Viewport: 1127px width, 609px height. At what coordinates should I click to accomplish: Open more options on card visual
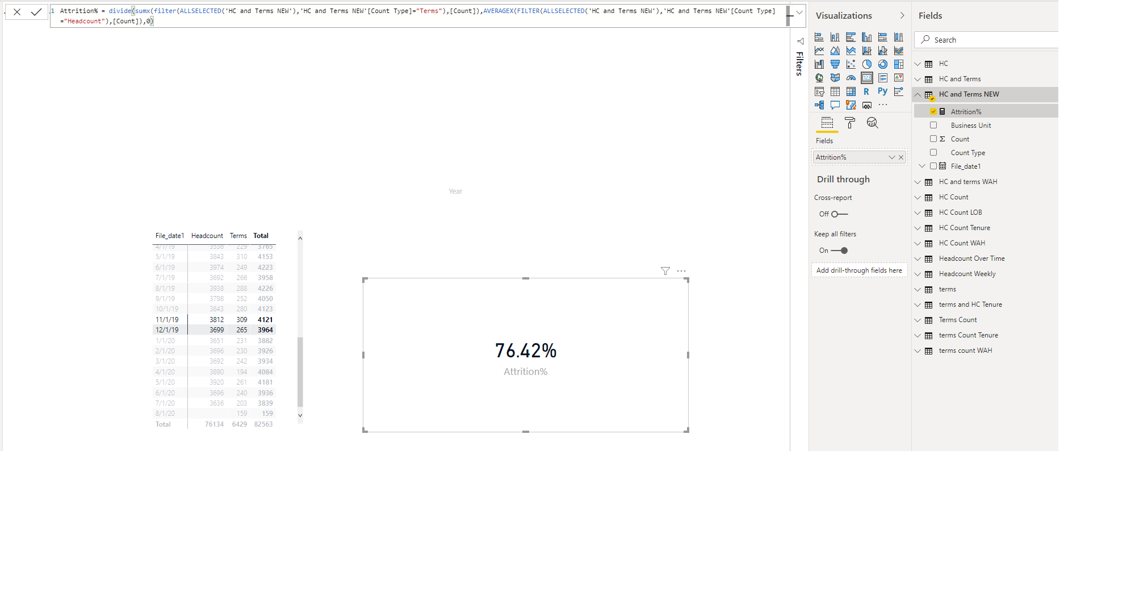point(681,271)
